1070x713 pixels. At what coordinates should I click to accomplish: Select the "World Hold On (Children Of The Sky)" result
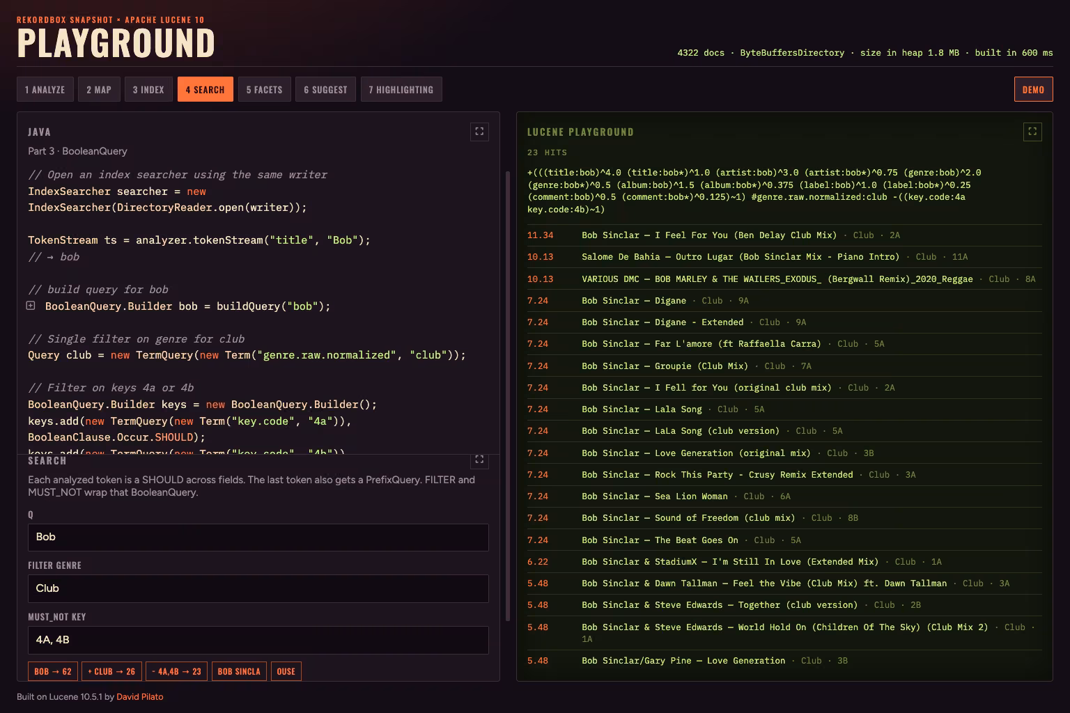point(784,633)
